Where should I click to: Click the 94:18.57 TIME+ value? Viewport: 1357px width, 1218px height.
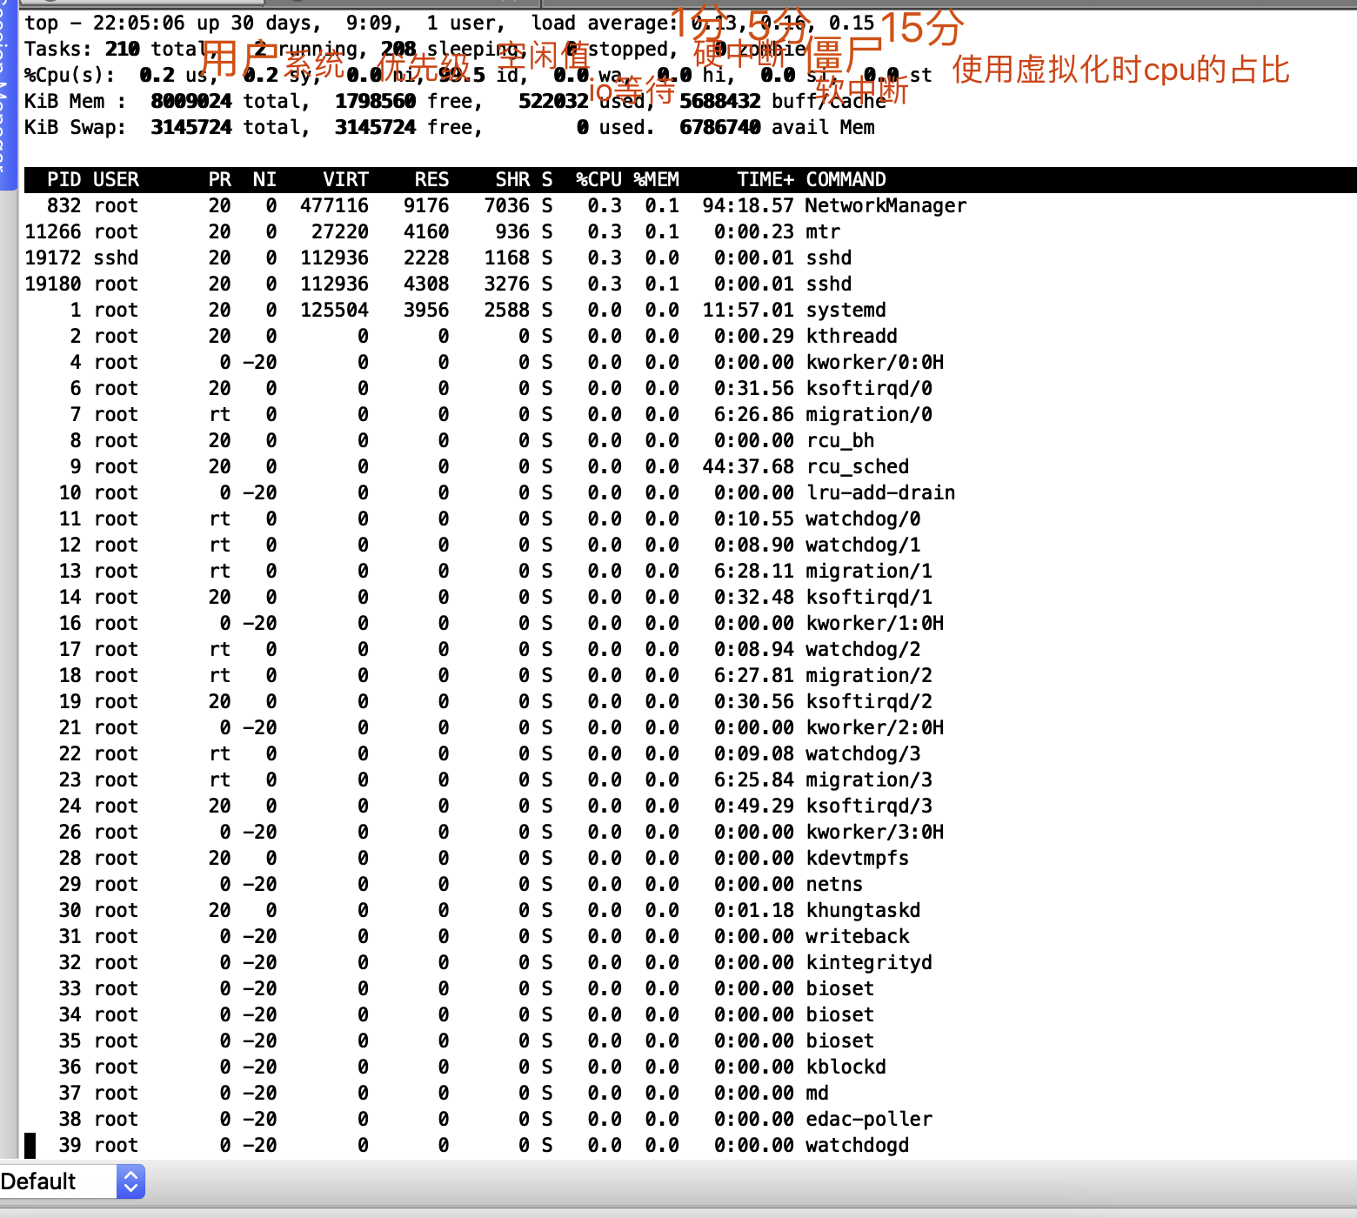(x=748, y=205)
